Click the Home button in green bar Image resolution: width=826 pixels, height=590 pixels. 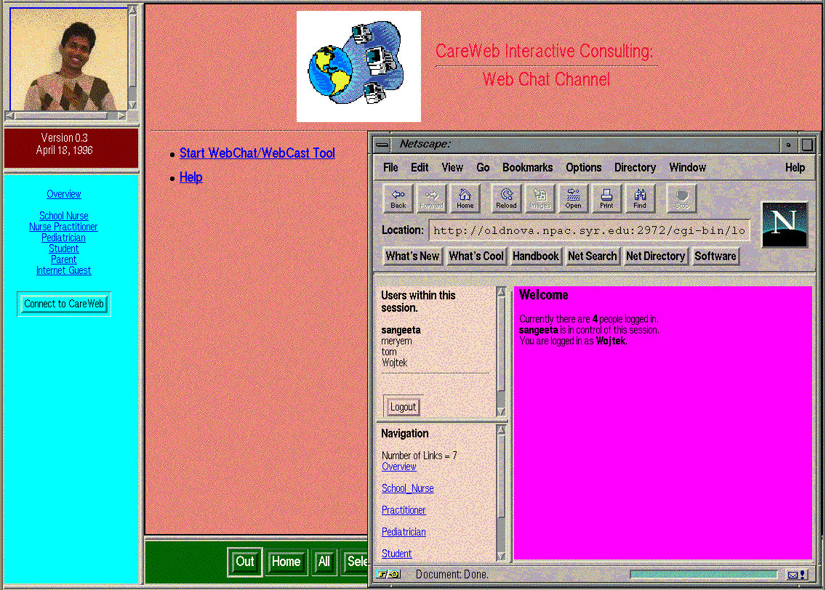pyautogui.click(x=286, y=562)
